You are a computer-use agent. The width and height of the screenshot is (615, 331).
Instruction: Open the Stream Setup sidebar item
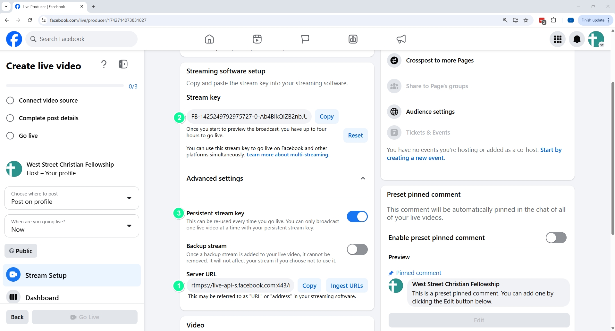click(72, 275)
